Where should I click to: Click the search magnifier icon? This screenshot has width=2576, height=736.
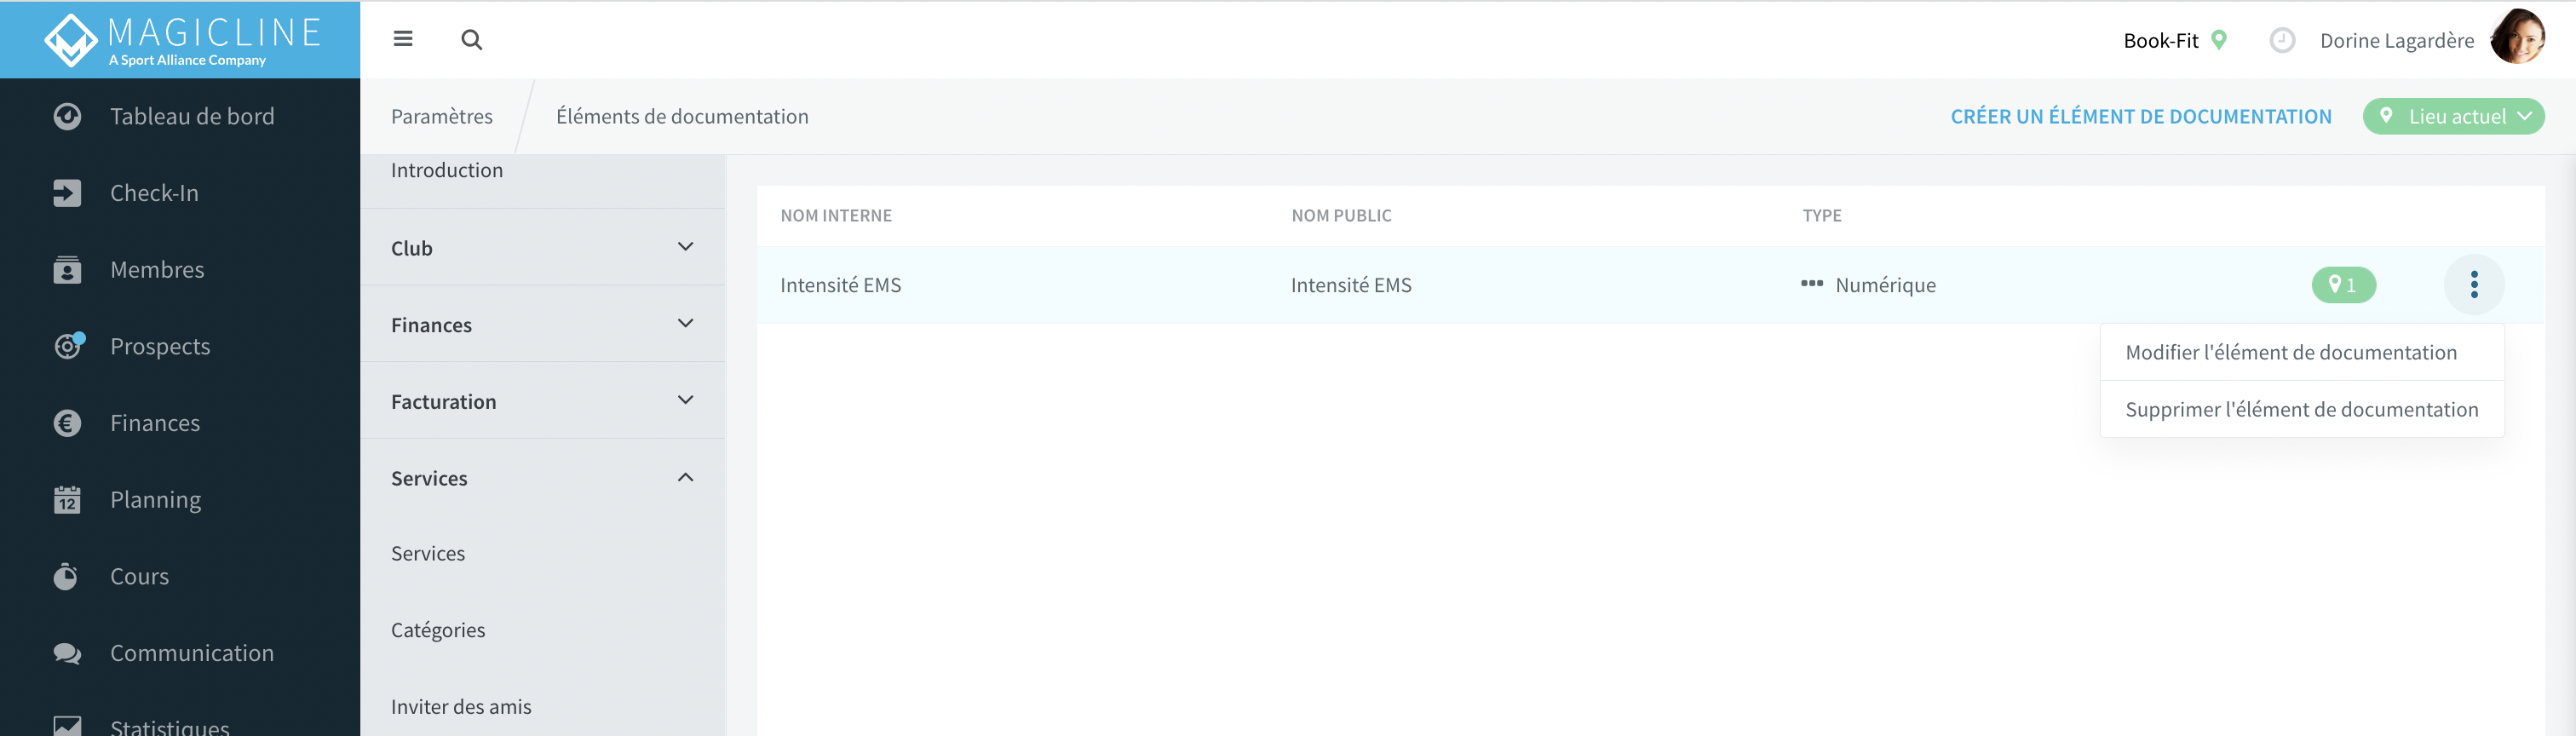[472, 40]
